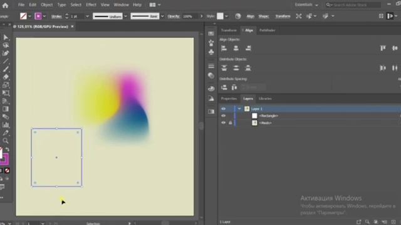The image size is (401, 225).
Task: Open the Window menu
Action: point(121,5)
